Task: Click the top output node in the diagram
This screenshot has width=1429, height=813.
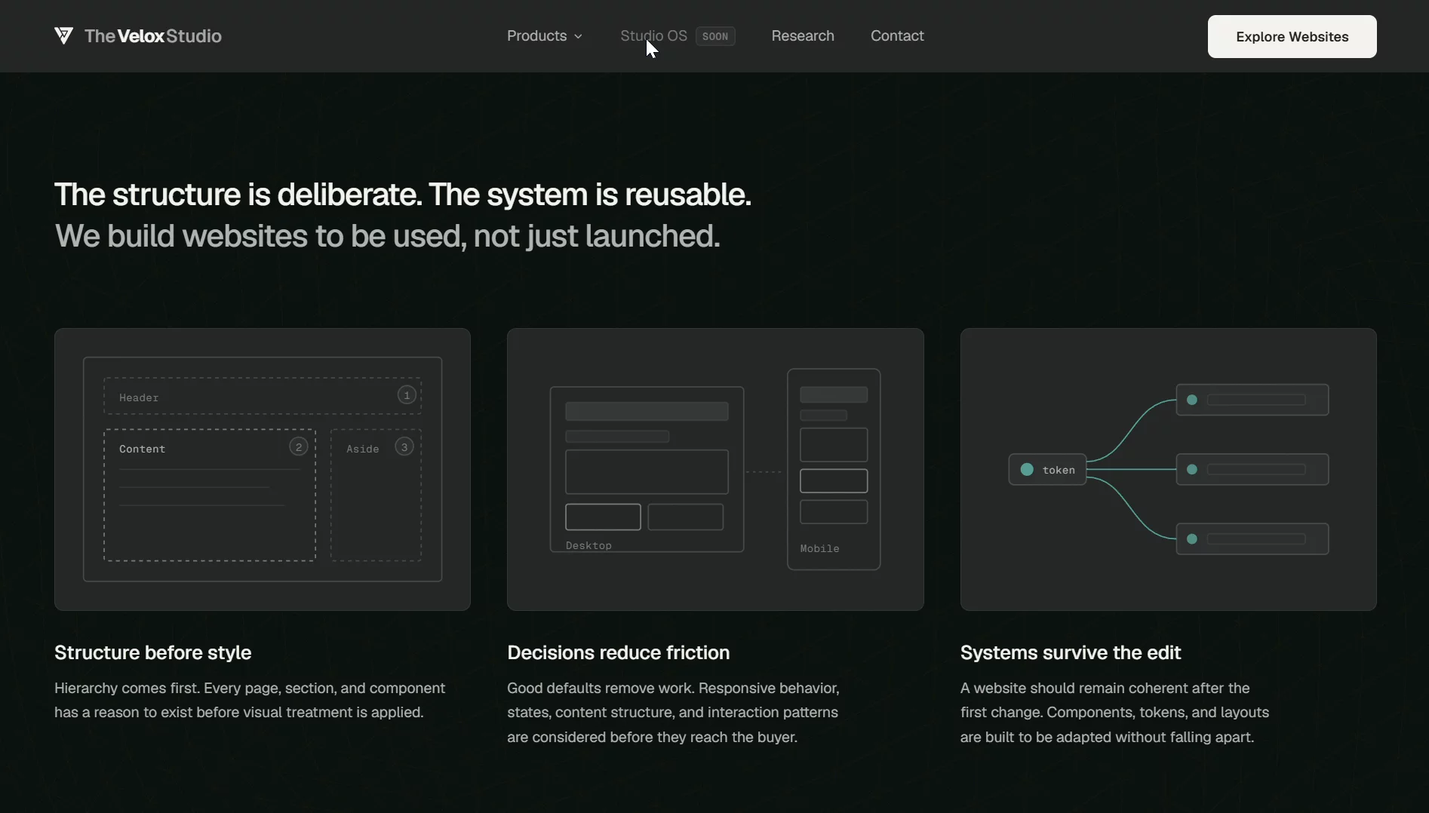Action: point(1252,400)
